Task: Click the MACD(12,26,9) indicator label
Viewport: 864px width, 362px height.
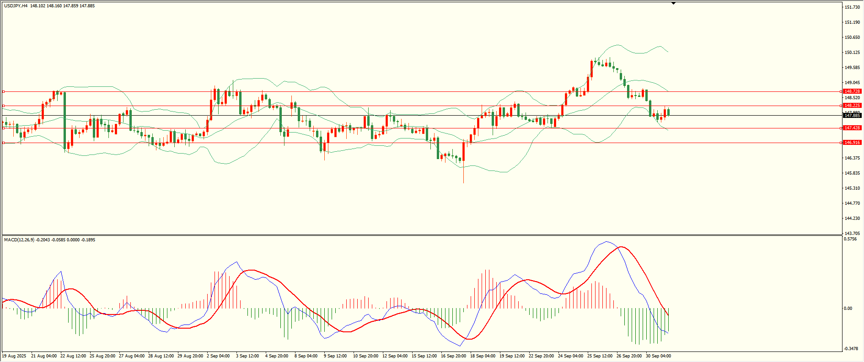Action: pyautogui.click(x=19, y=240)
